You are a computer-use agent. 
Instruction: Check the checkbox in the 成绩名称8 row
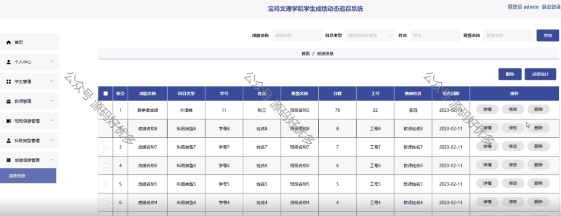point(106,128)
